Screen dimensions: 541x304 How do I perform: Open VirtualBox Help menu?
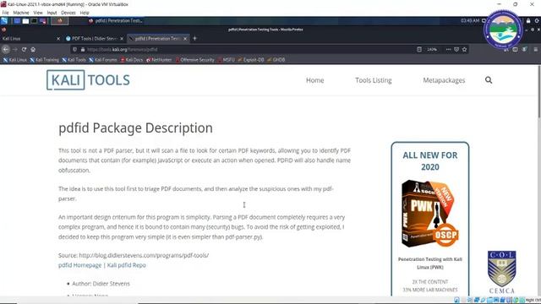click(x=85, y=13)
